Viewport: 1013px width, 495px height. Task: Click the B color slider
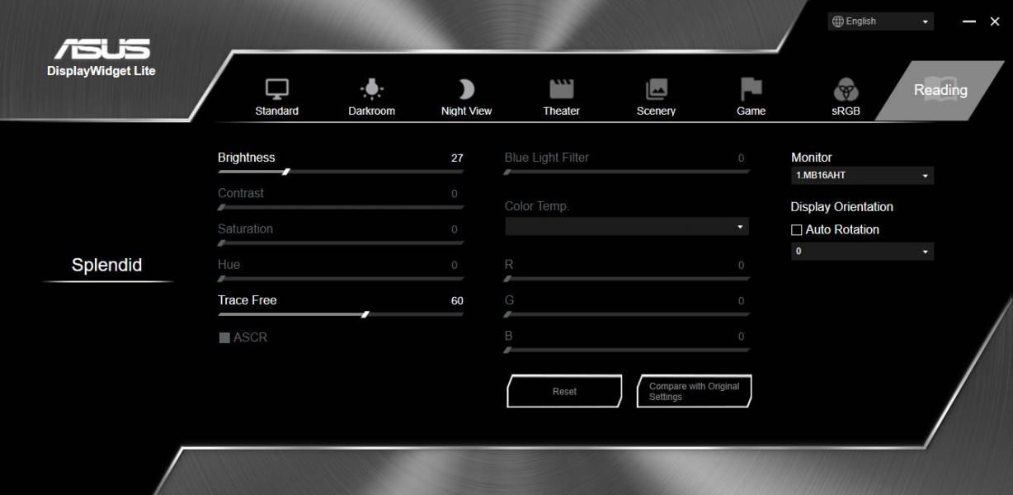pyautogui.click(x=627, y=350)
